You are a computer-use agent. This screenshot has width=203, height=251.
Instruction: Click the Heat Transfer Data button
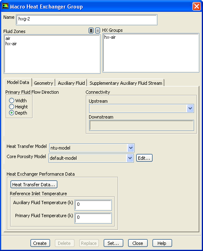pyautogui.click(x=34, y=185)
